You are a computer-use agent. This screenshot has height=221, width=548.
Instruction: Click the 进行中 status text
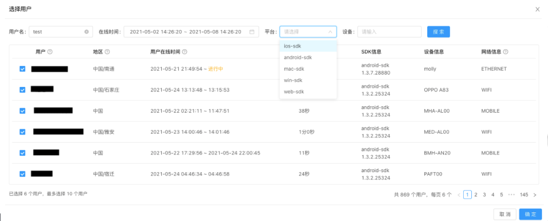click(x=216, y=69)
